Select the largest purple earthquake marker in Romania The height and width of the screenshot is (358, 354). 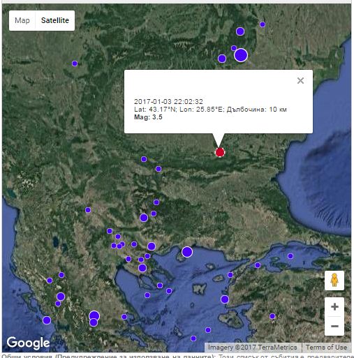click(241, 55)
